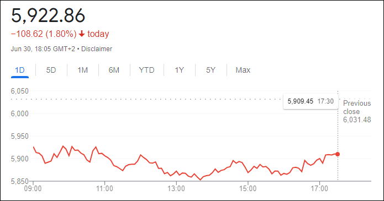Click the Previous close 6,031.48 label
Screen dimensions: 384x201
click(x=357, y=111)
